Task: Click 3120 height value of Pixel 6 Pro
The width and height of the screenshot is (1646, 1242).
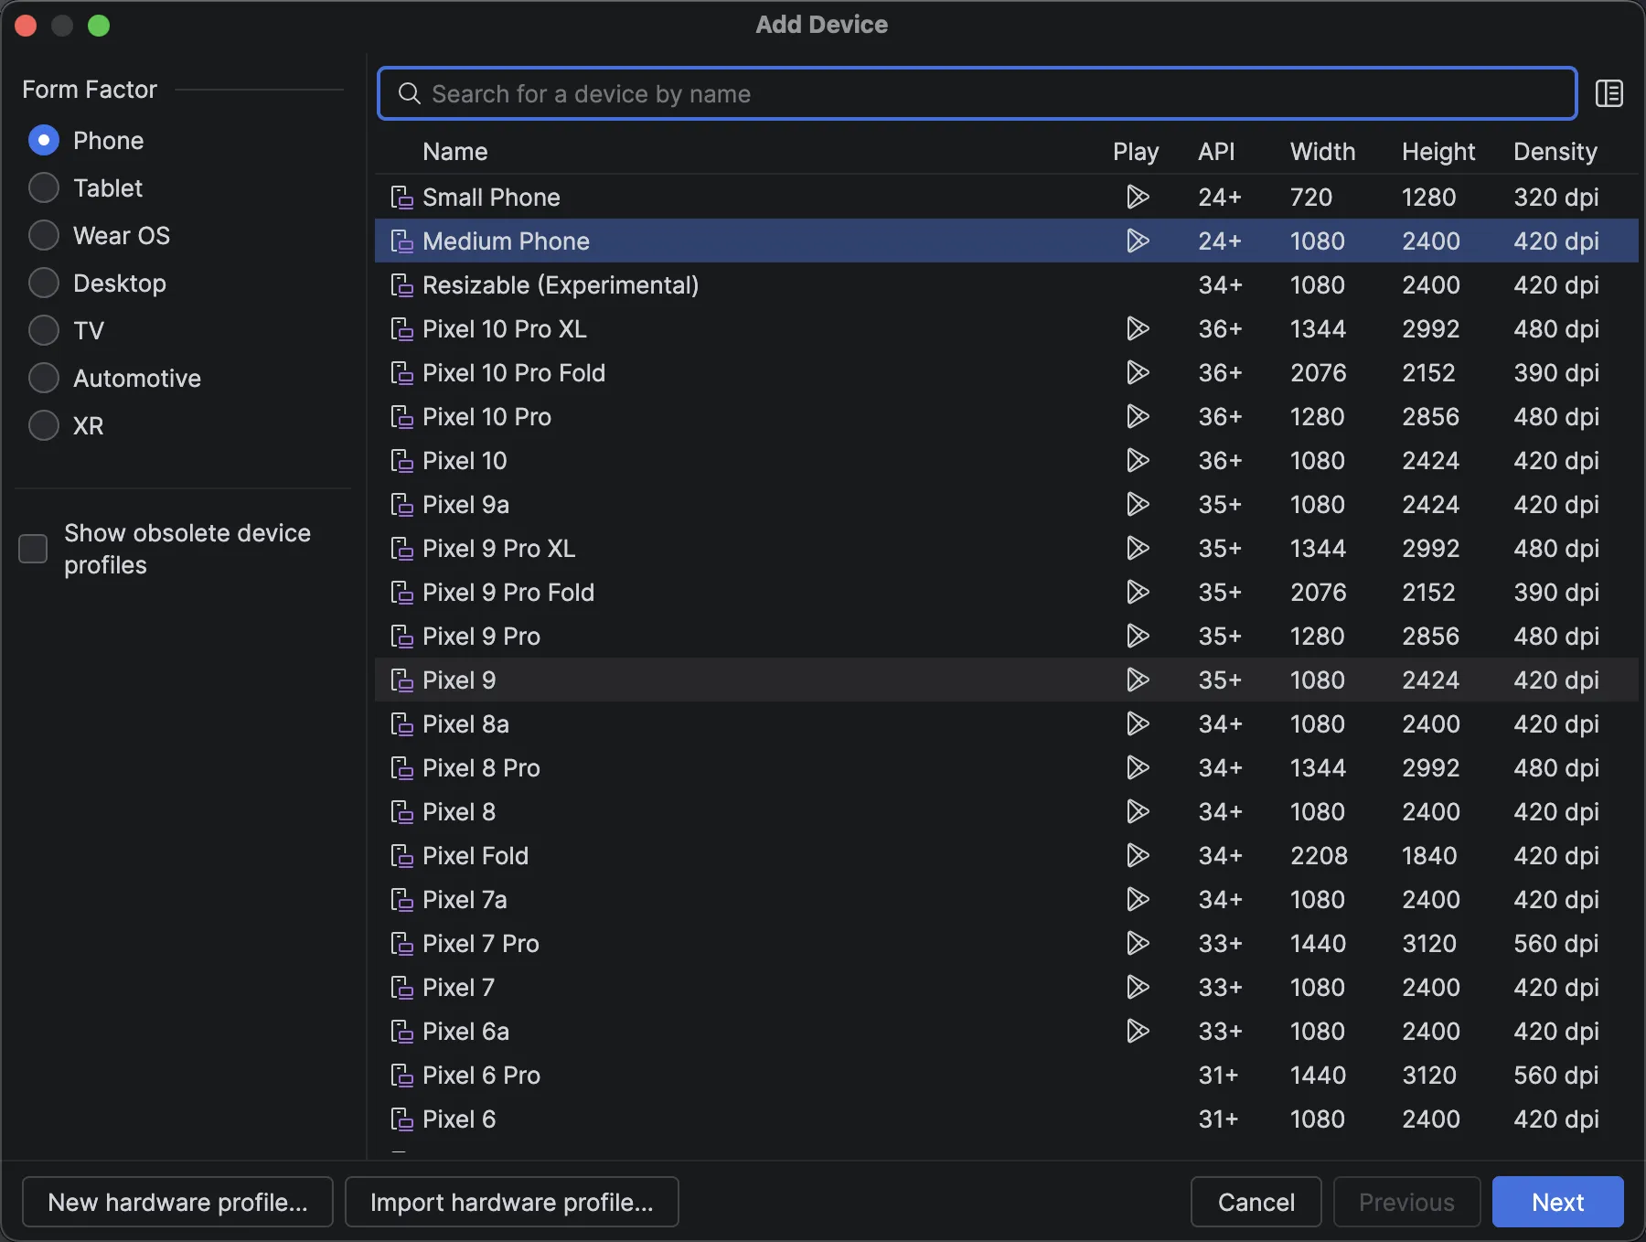Action: (1429, 1076)
